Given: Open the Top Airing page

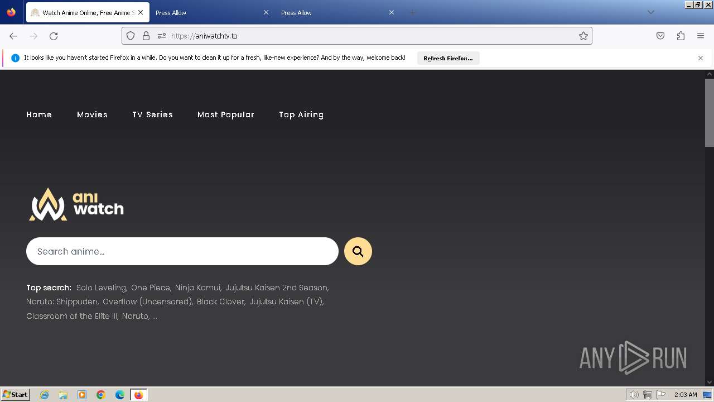Looking at the screenshot, I should pos(301,114).
